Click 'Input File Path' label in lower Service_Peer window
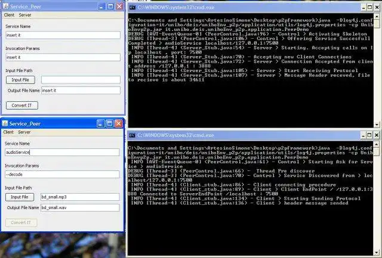The image size is (382, 258). point(19,188)
